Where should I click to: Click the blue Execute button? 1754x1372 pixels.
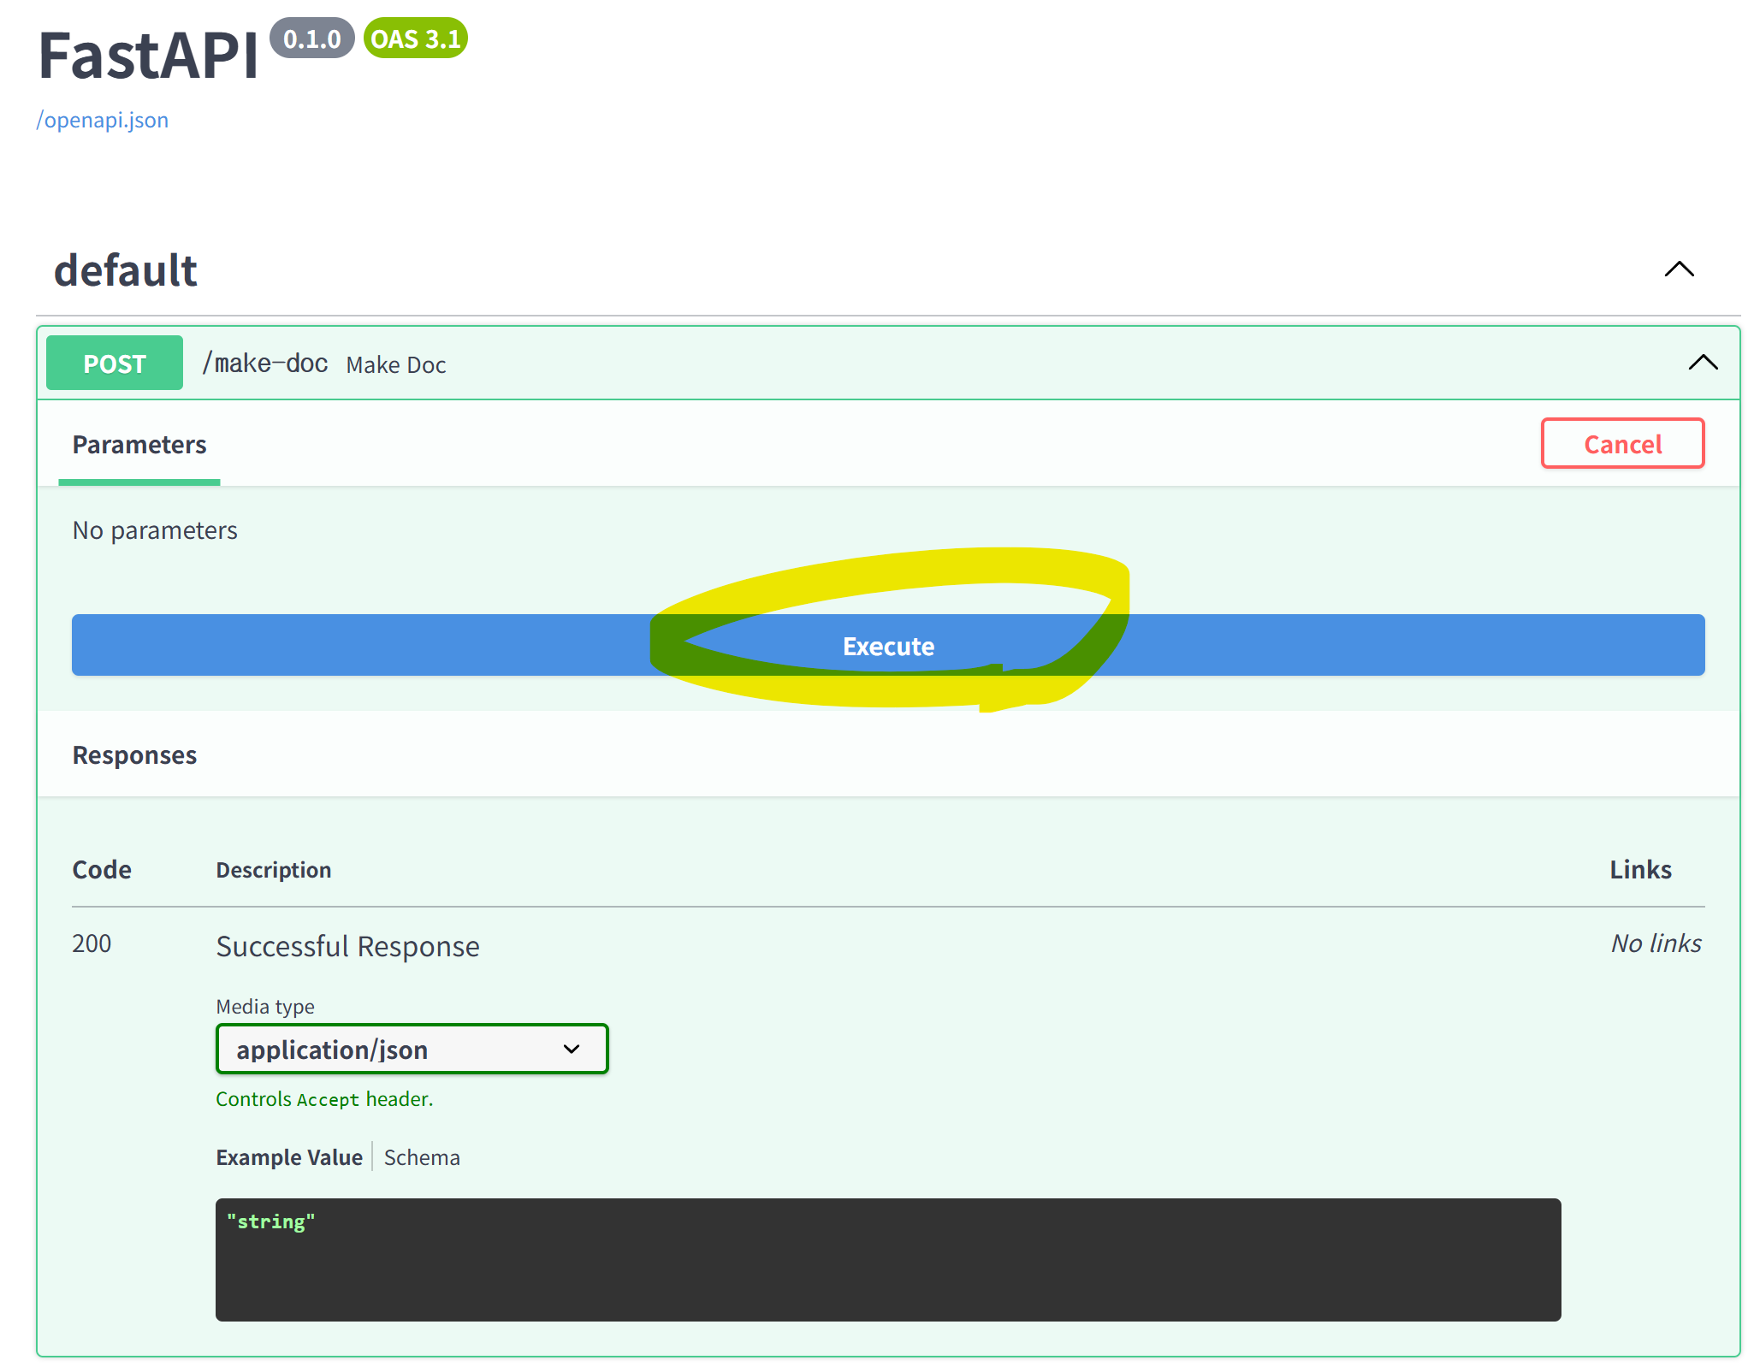(x=888, y=646)
